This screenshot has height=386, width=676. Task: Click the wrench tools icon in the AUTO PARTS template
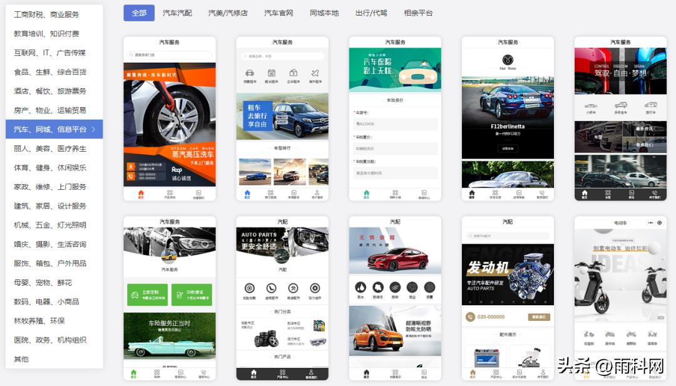(293, 288)
